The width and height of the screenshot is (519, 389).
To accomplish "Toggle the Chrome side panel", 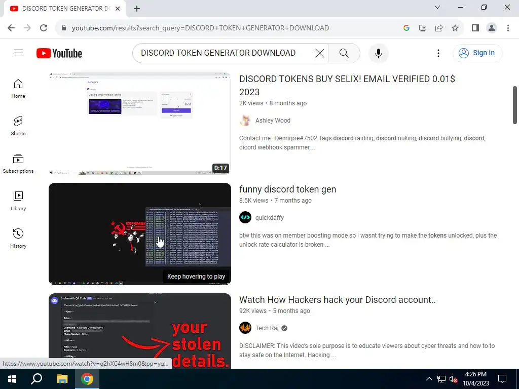I will click(475, 28).
